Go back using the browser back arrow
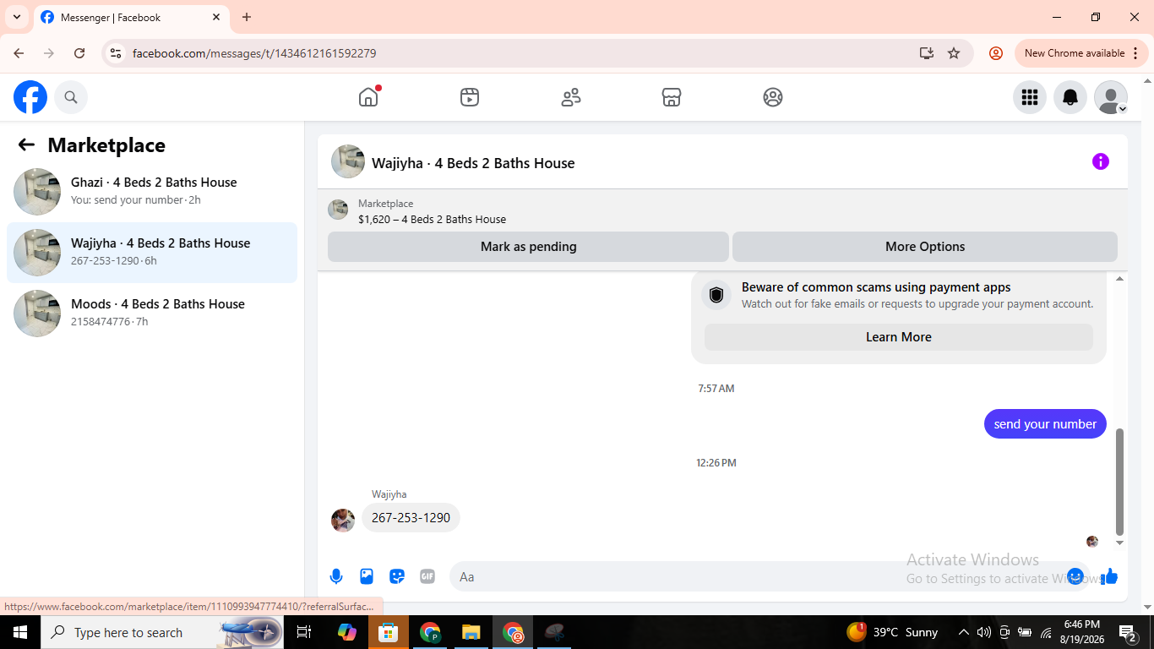 pyautogui.click(x=19, y=53)
